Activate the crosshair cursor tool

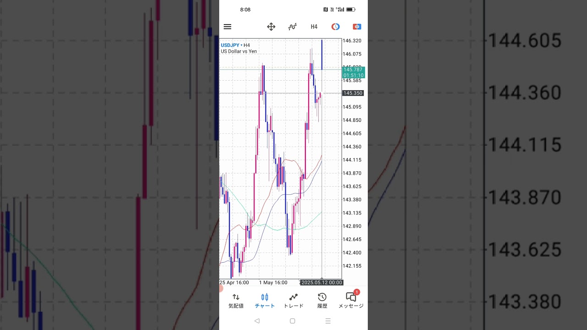coord(271,27)
